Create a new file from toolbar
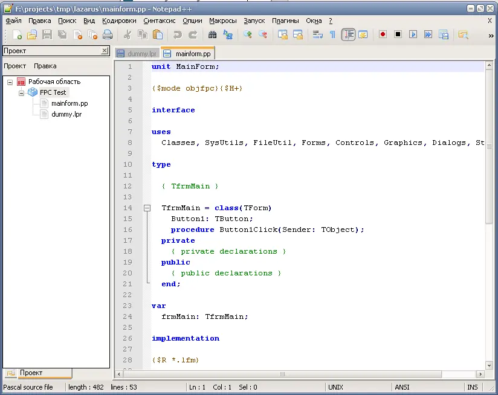 coord(17,34)
